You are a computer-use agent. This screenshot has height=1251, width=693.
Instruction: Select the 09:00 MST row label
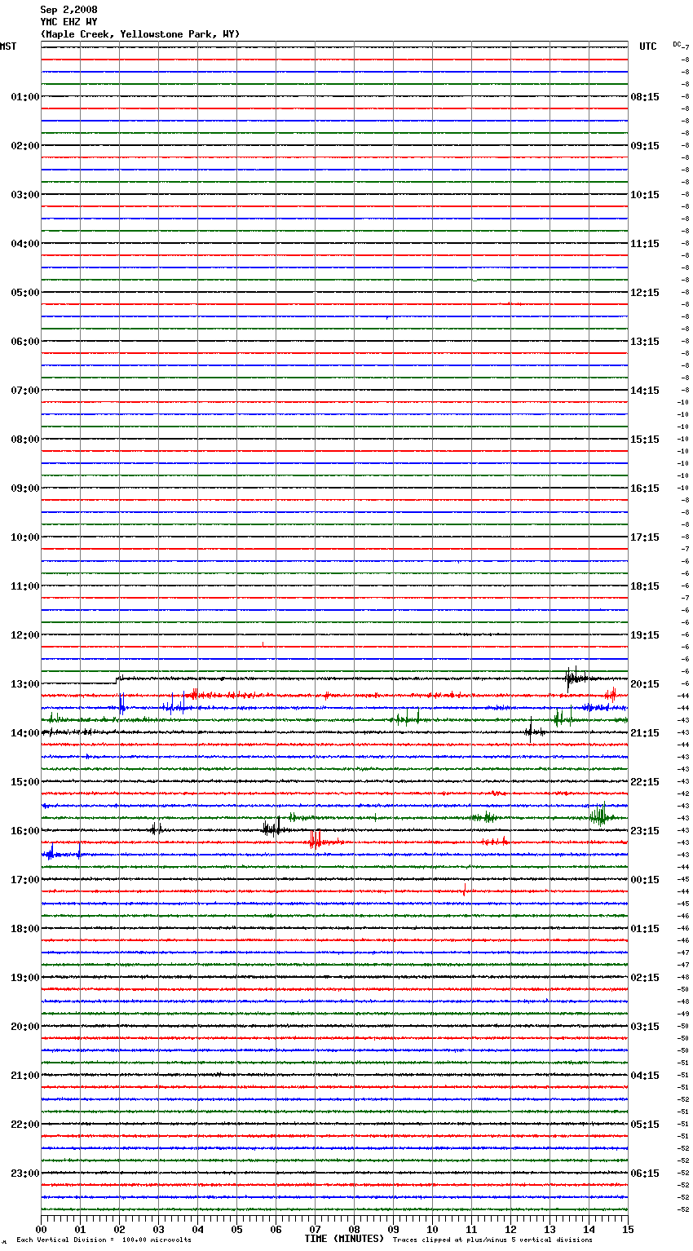tap(25, 488)
